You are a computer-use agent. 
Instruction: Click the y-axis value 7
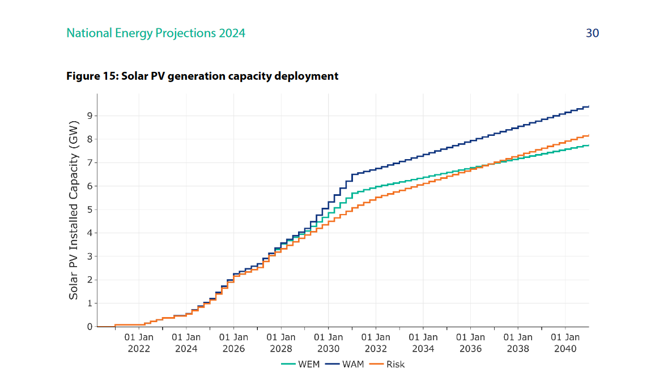[90, 162]
